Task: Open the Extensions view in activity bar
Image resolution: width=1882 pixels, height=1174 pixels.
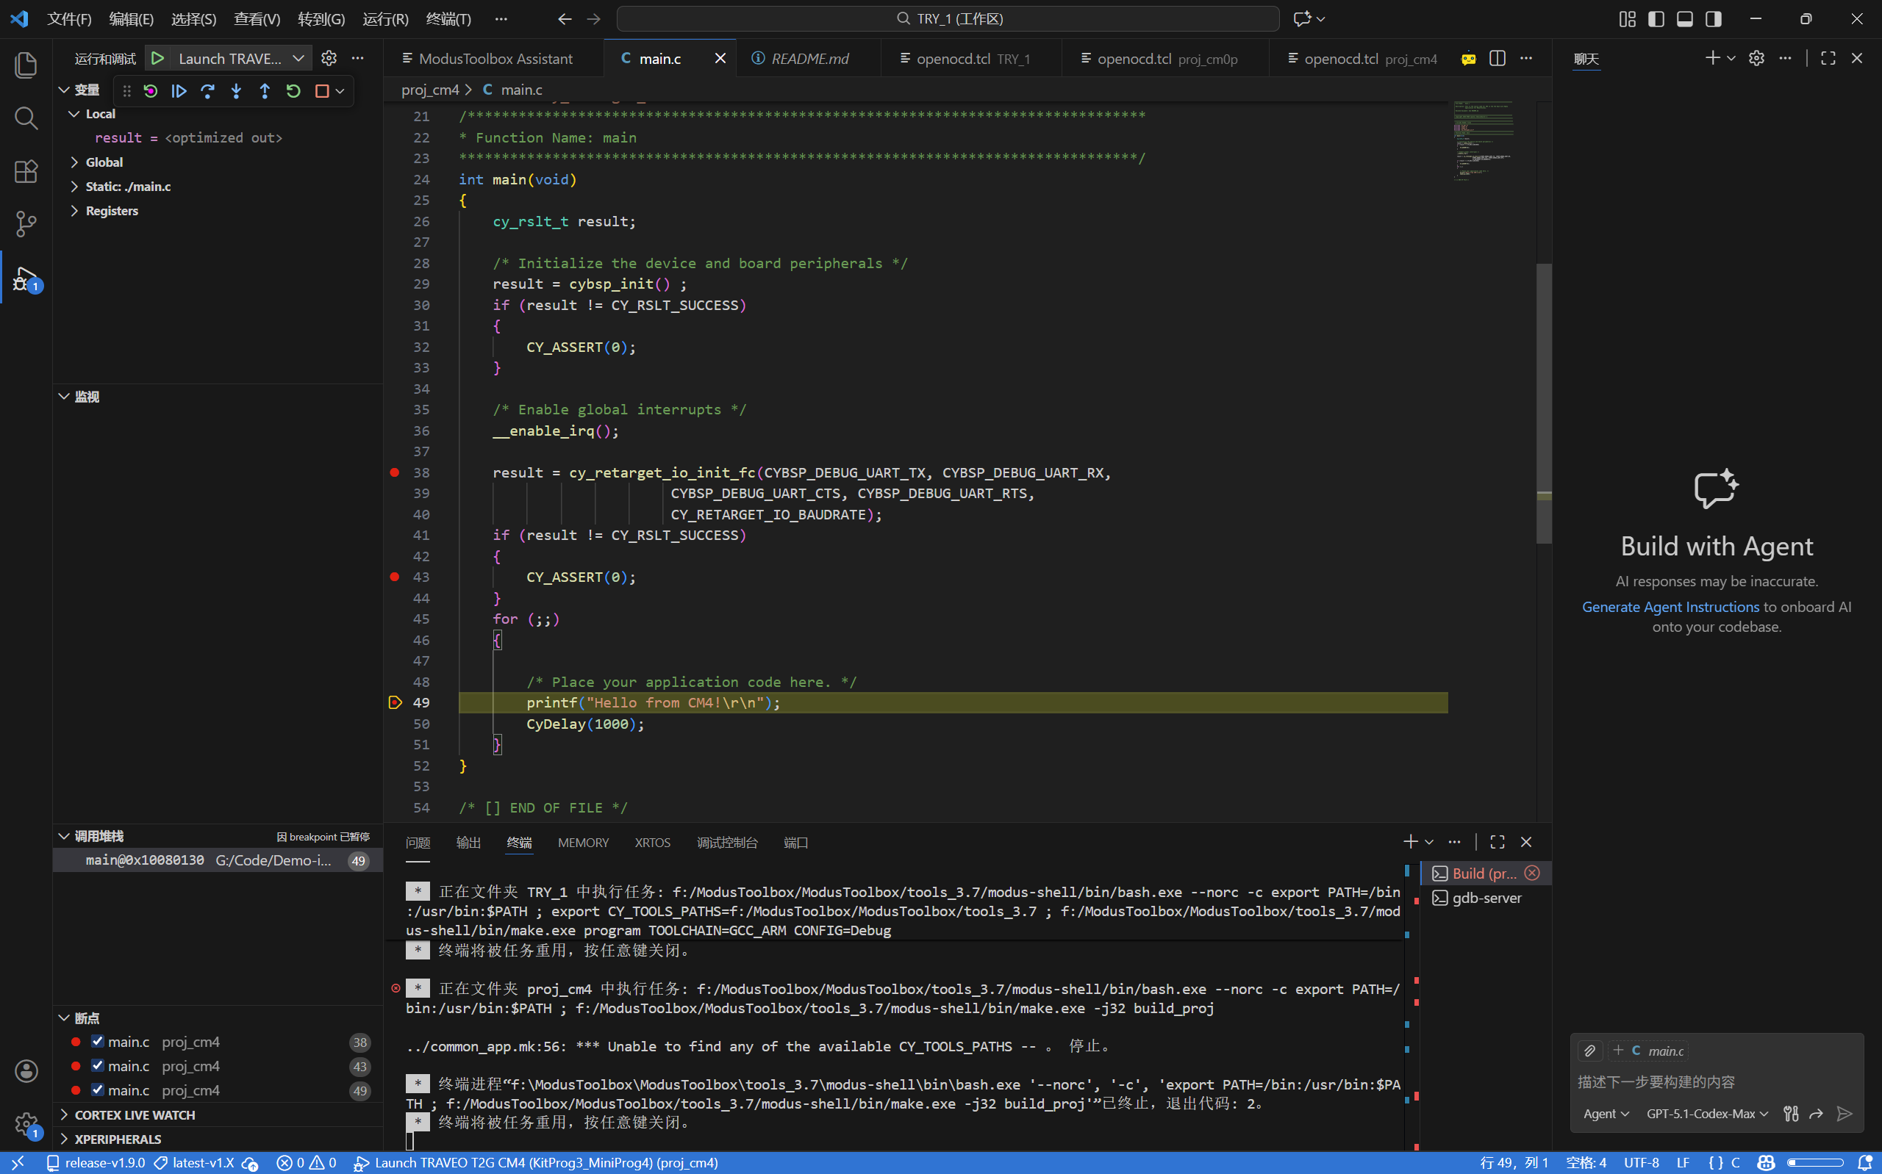Action: pyautogui.click(x=26, y=171)
